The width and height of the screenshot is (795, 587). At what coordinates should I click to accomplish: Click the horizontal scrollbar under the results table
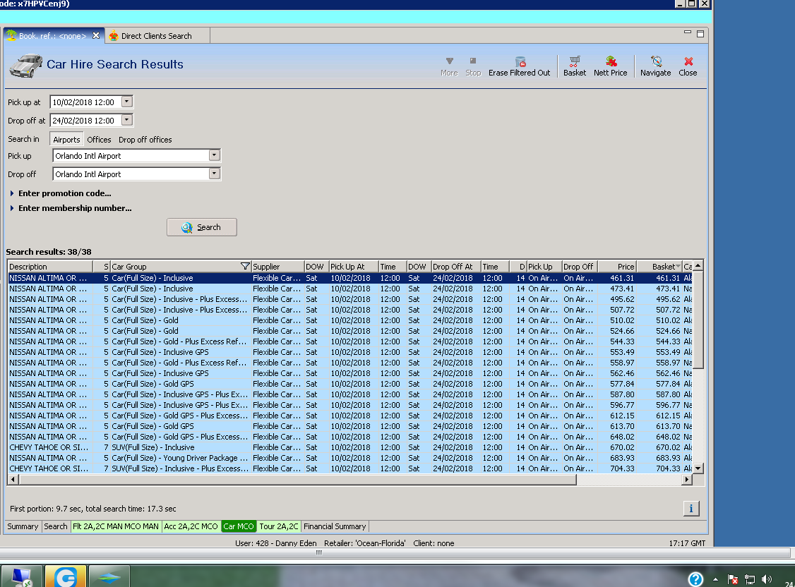pyautogui.click(x=298, y=480)
